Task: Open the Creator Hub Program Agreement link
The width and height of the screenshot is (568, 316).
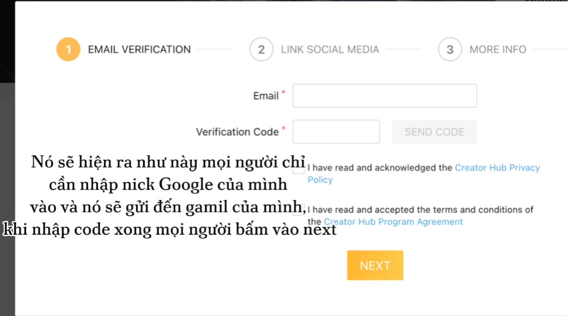Action: [393, 222]
